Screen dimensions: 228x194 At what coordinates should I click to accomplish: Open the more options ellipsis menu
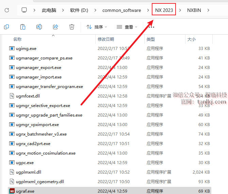[151, 27]
